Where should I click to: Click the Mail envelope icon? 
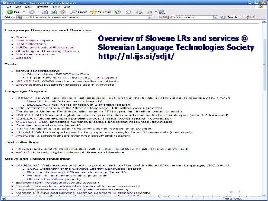(x=128, y=12)
